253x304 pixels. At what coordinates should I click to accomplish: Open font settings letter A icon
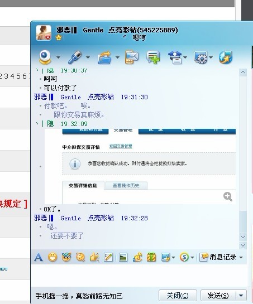pyautogui.click(x=38, y=258)
